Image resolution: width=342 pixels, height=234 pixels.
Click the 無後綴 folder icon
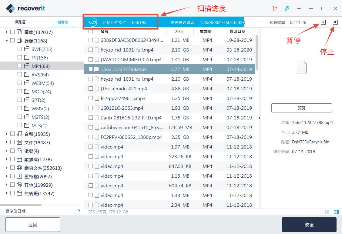coord(19,193)
